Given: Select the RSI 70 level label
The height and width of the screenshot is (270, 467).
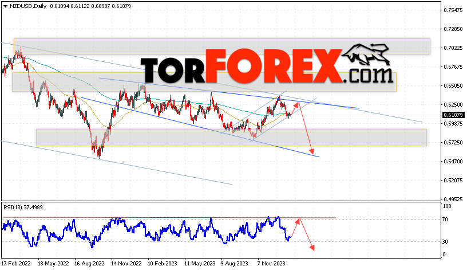Looking at the screenshot, I should click(445, 220).
